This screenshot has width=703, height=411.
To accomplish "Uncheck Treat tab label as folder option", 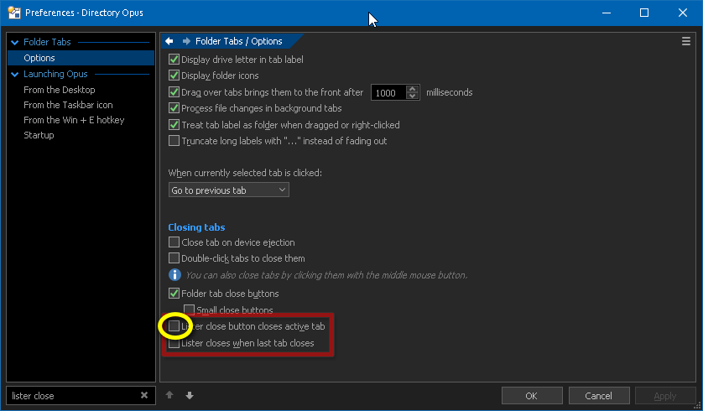I will click(174, 125).
